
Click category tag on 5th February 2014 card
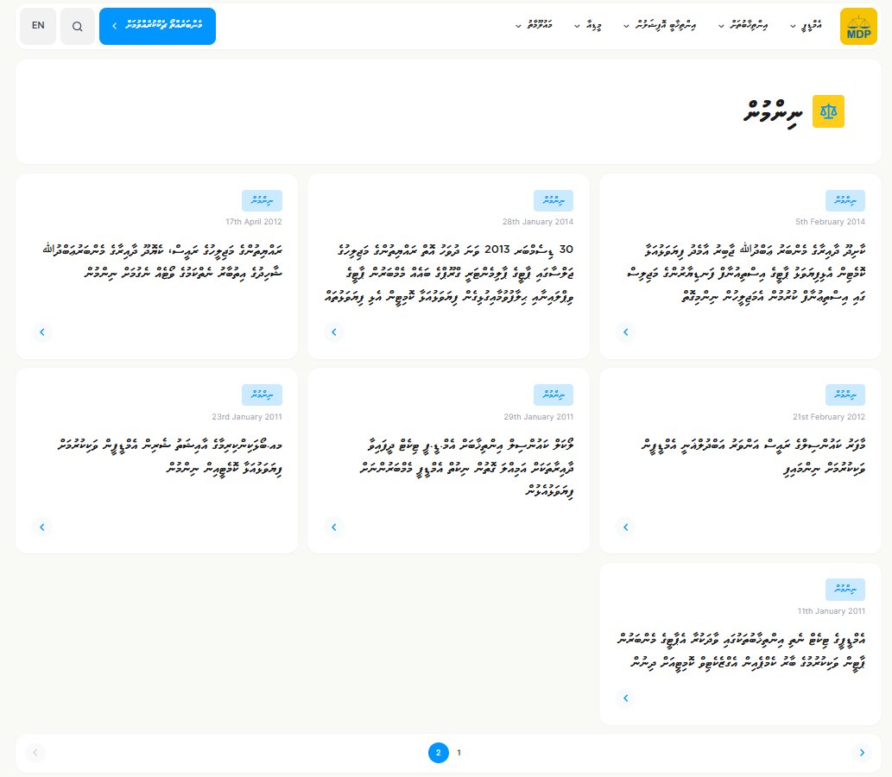point(845,201)
